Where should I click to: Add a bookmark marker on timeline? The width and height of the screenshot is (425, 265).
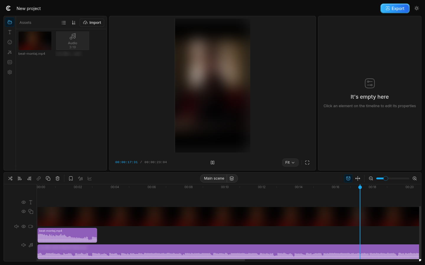pos(71,178)
